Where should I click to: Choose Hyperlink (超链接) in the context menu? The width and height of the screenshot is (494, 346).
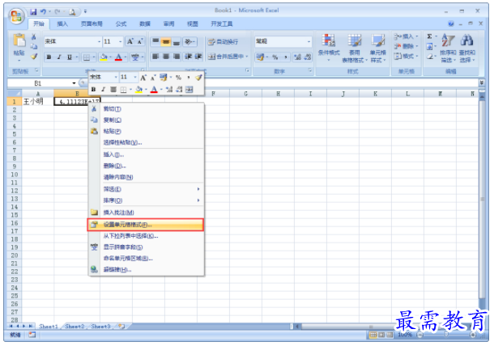(146, 270)
